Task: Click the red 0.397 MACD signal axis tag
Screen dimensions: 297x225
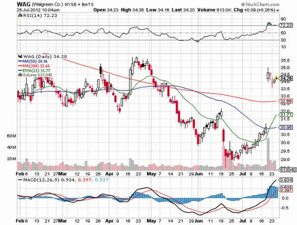Action: click(286, 190)
